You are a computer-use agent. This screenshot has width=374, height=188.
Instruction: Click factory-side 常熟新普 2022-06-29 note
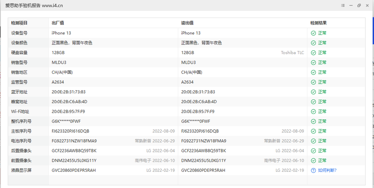[x=155, y=141]
